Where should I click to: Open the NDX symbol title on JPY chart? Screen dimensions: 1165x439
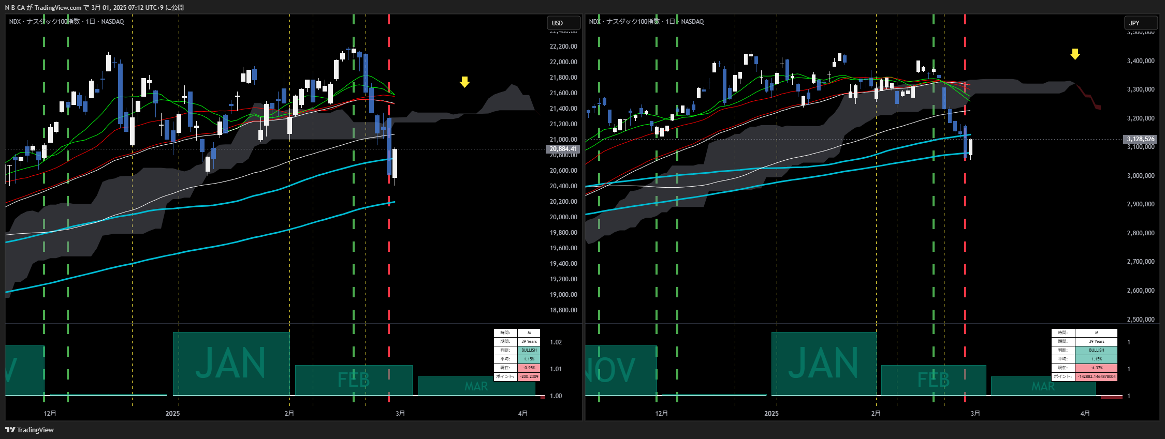(x=646, y=22)
